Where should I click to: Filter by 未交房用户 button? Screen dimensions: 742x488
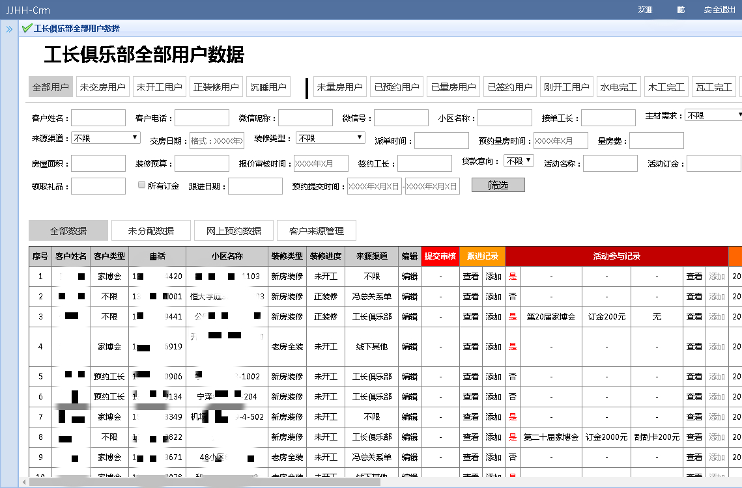[x=102, y=87]
